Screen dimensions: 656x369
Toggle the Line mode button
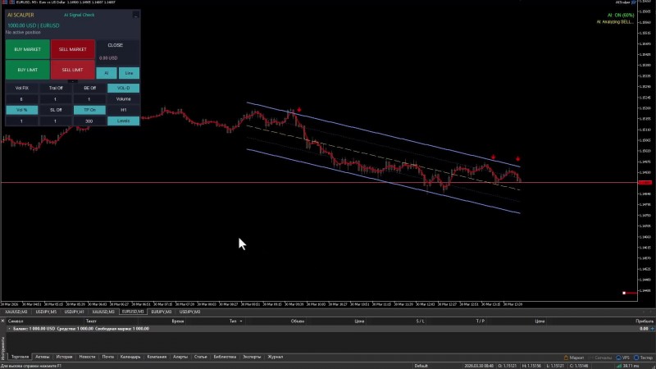(x=129, y=73)
